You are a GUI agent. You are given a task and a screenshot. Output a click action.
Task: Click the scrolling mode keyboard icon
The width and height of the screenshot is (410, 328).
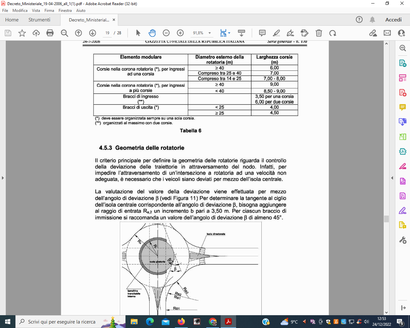[x=242, y=33]
